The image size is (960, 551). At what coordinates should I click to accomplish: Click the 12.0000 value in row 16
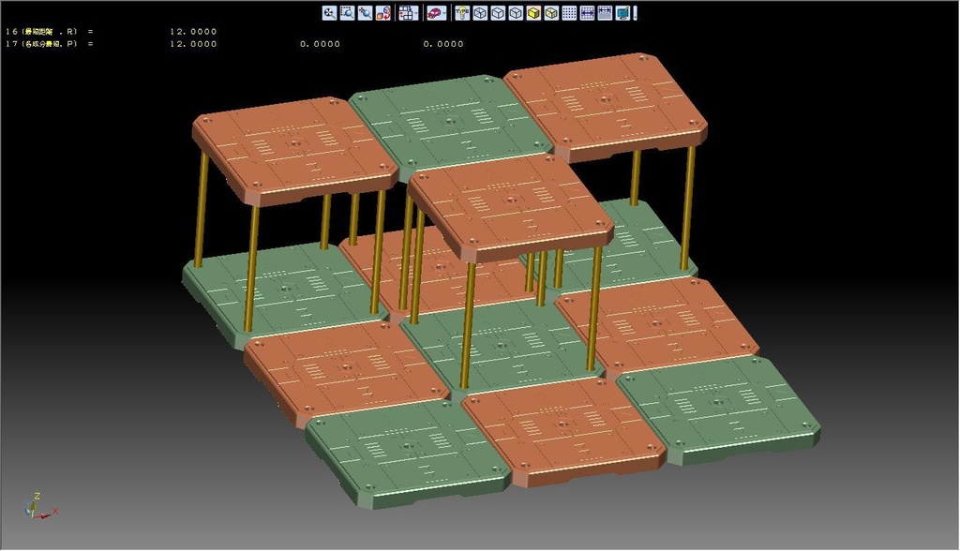click(x=193, y=31)
